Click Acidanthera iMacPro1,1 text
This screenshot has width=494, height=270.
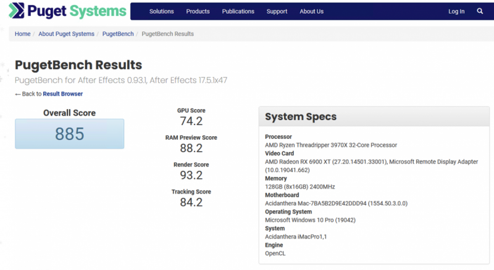296,237
